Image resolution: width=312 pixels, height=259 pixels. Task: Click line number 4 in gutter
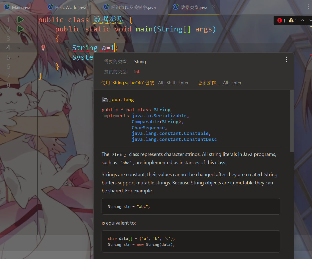coord(8,48)
